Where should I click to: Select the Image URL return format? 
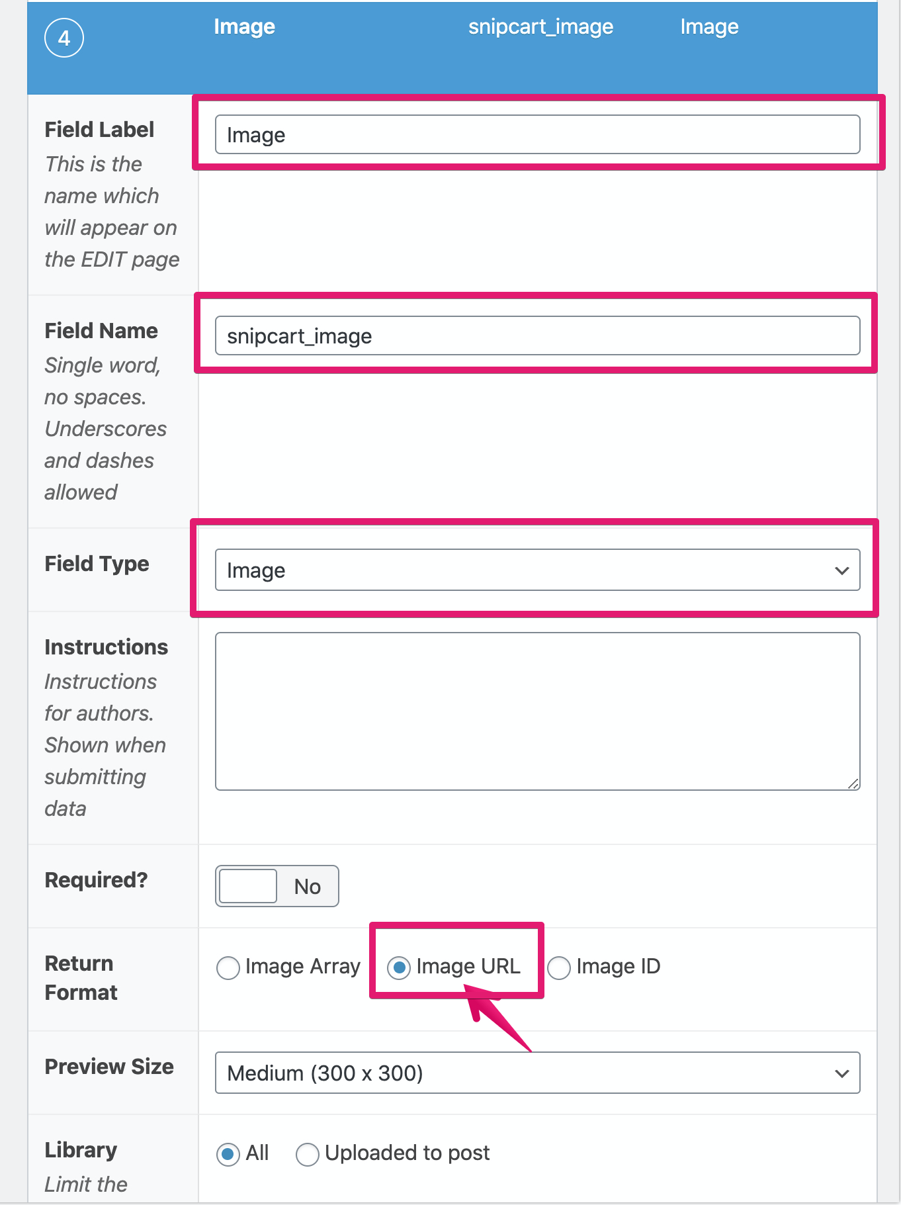click(x=399, y=967)
